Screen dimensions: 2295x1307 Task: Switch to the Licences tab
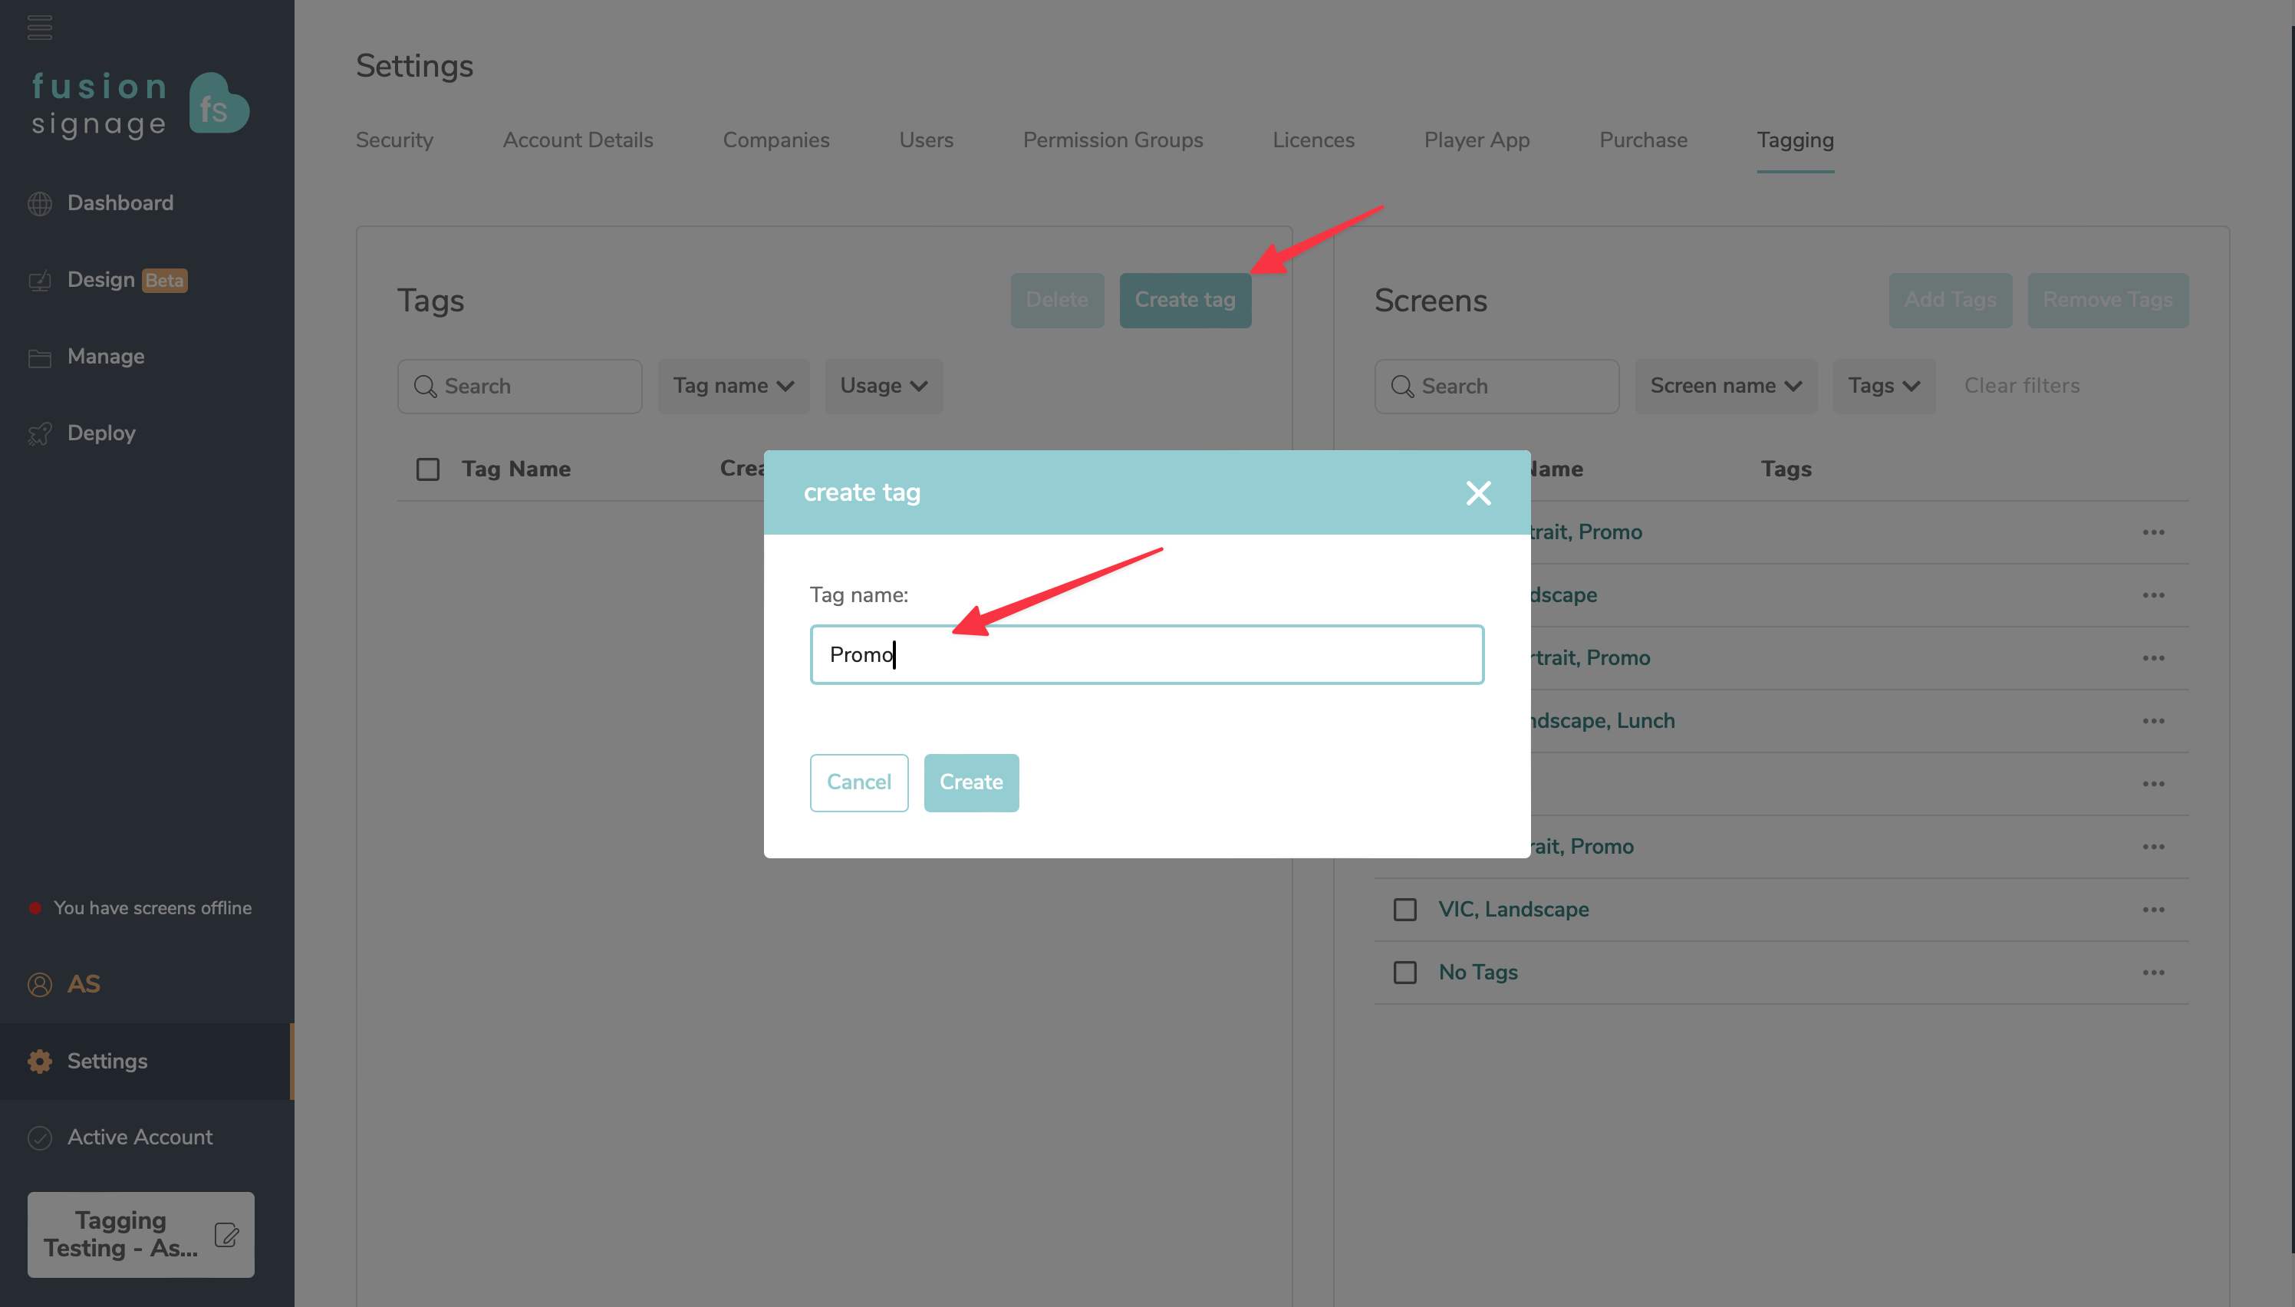(x=1313, y=140)
